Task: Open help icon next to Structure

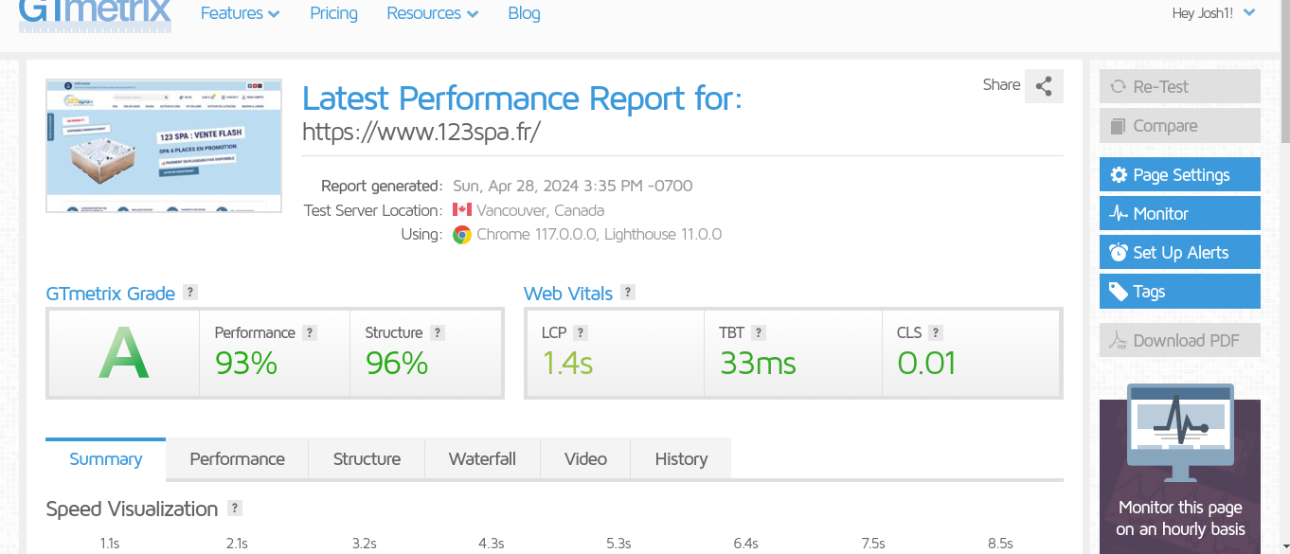Action: 437,333
